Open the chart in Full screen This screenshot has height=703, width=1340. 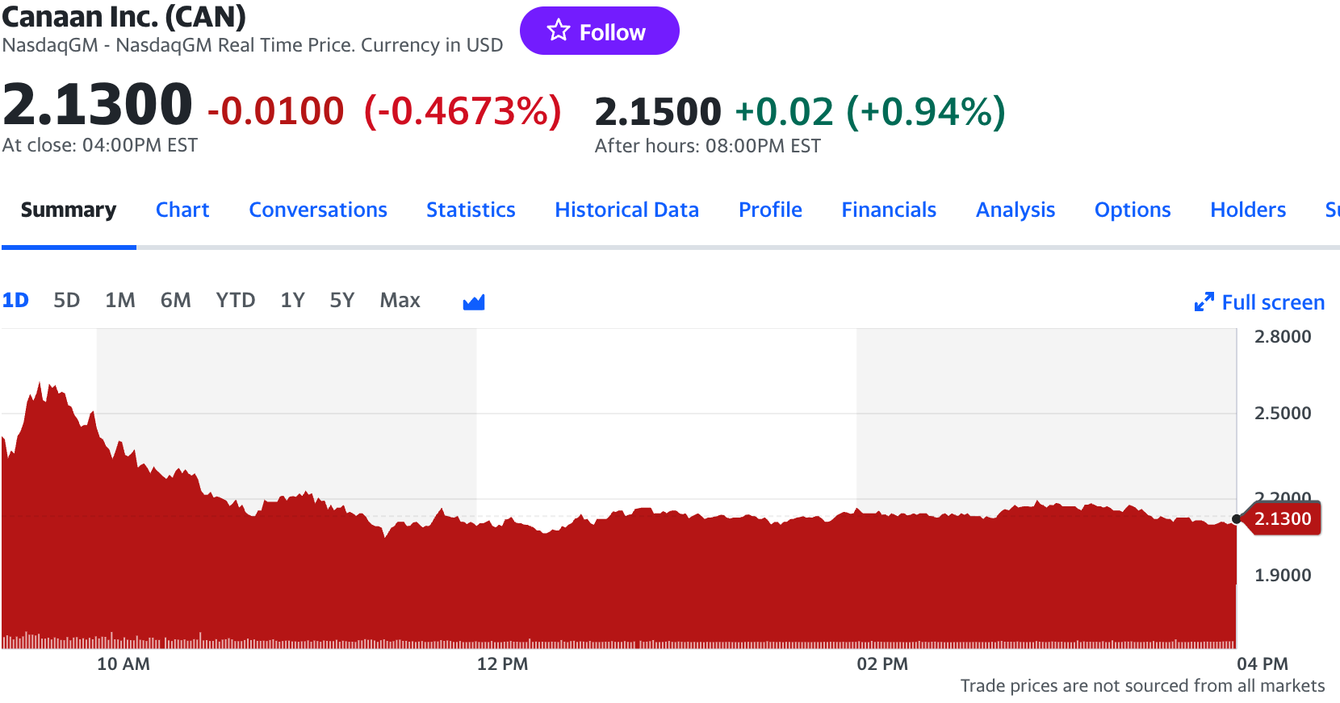[x=1259, y=302]
